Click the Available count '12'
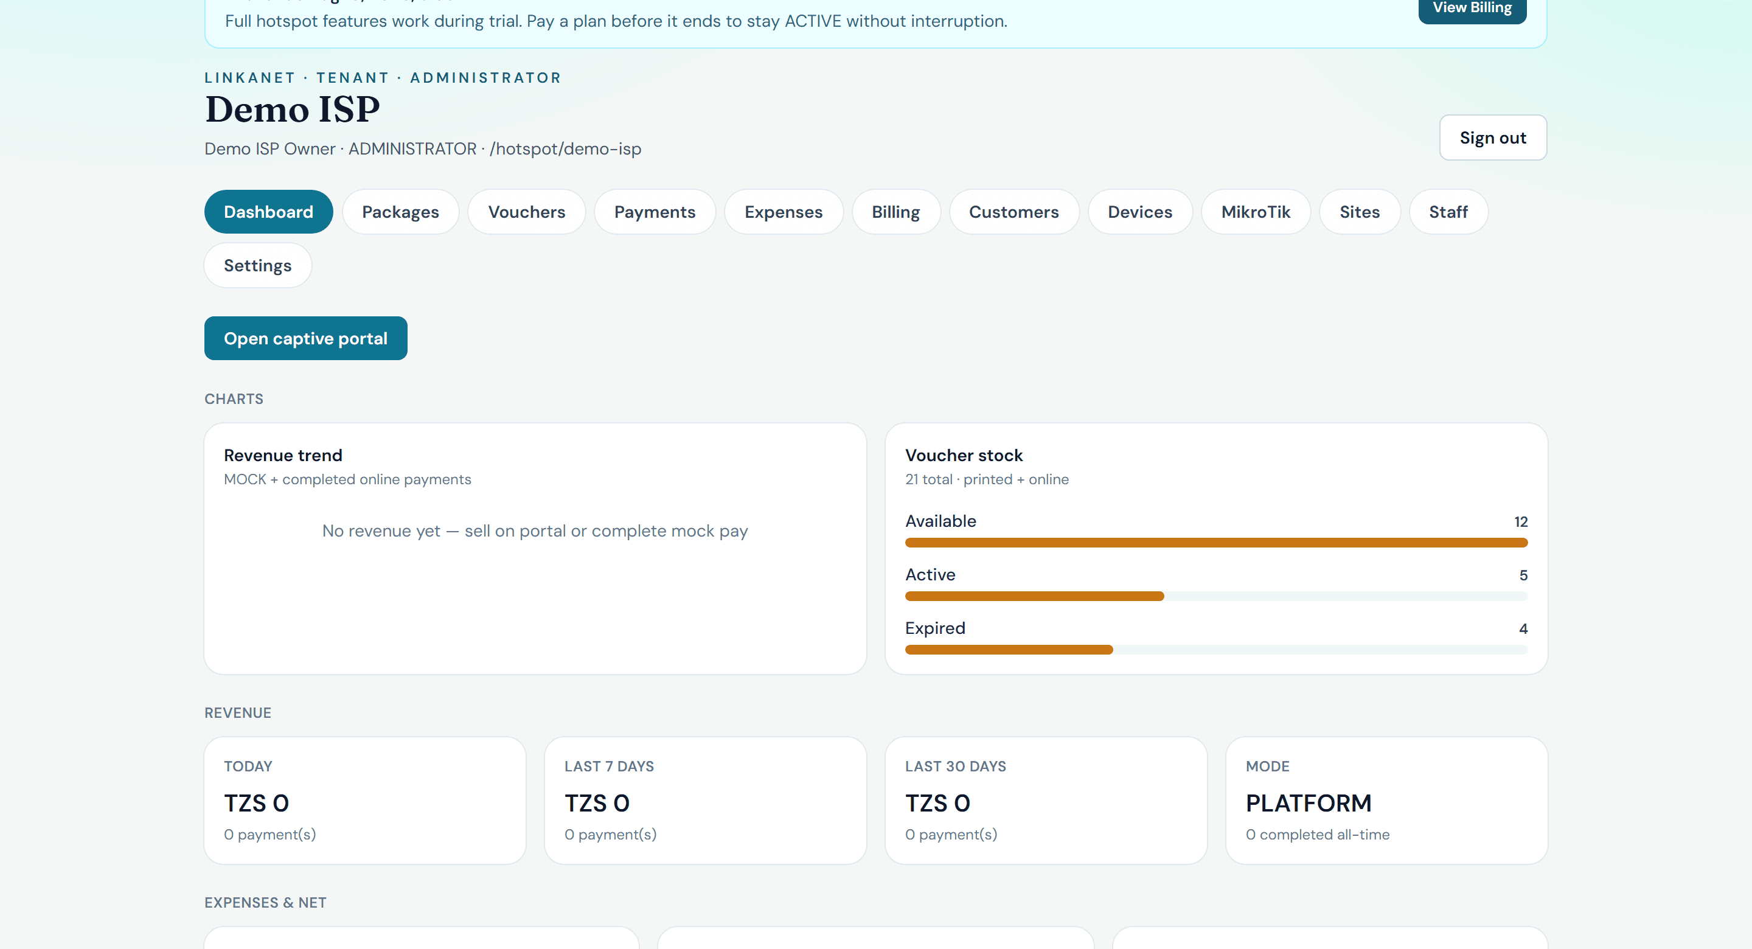The image size is (1752, 949). pos(1521,522)
